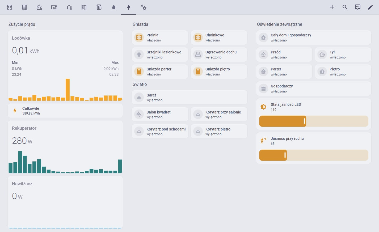Open search with magnifier icon
This screenshot has height=232, width=379.
point(345,7)
